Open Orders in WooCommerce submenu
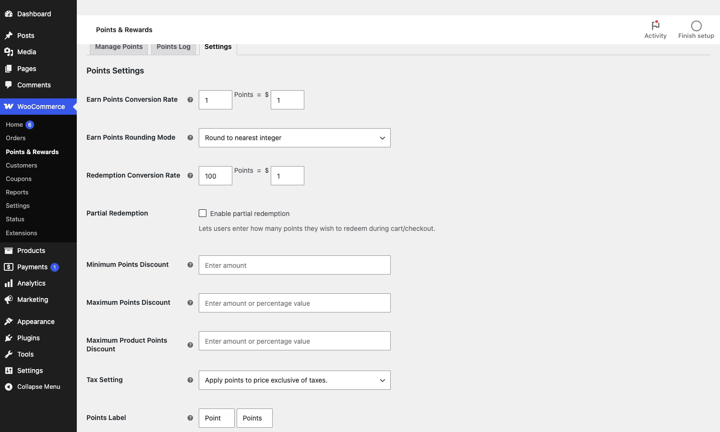Screen dimensions: 720x432 [16, 138]
